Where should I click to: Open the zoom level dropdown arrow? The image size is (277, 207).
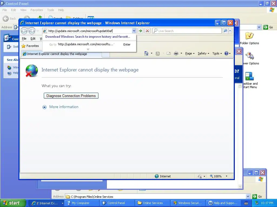[226, 176]
